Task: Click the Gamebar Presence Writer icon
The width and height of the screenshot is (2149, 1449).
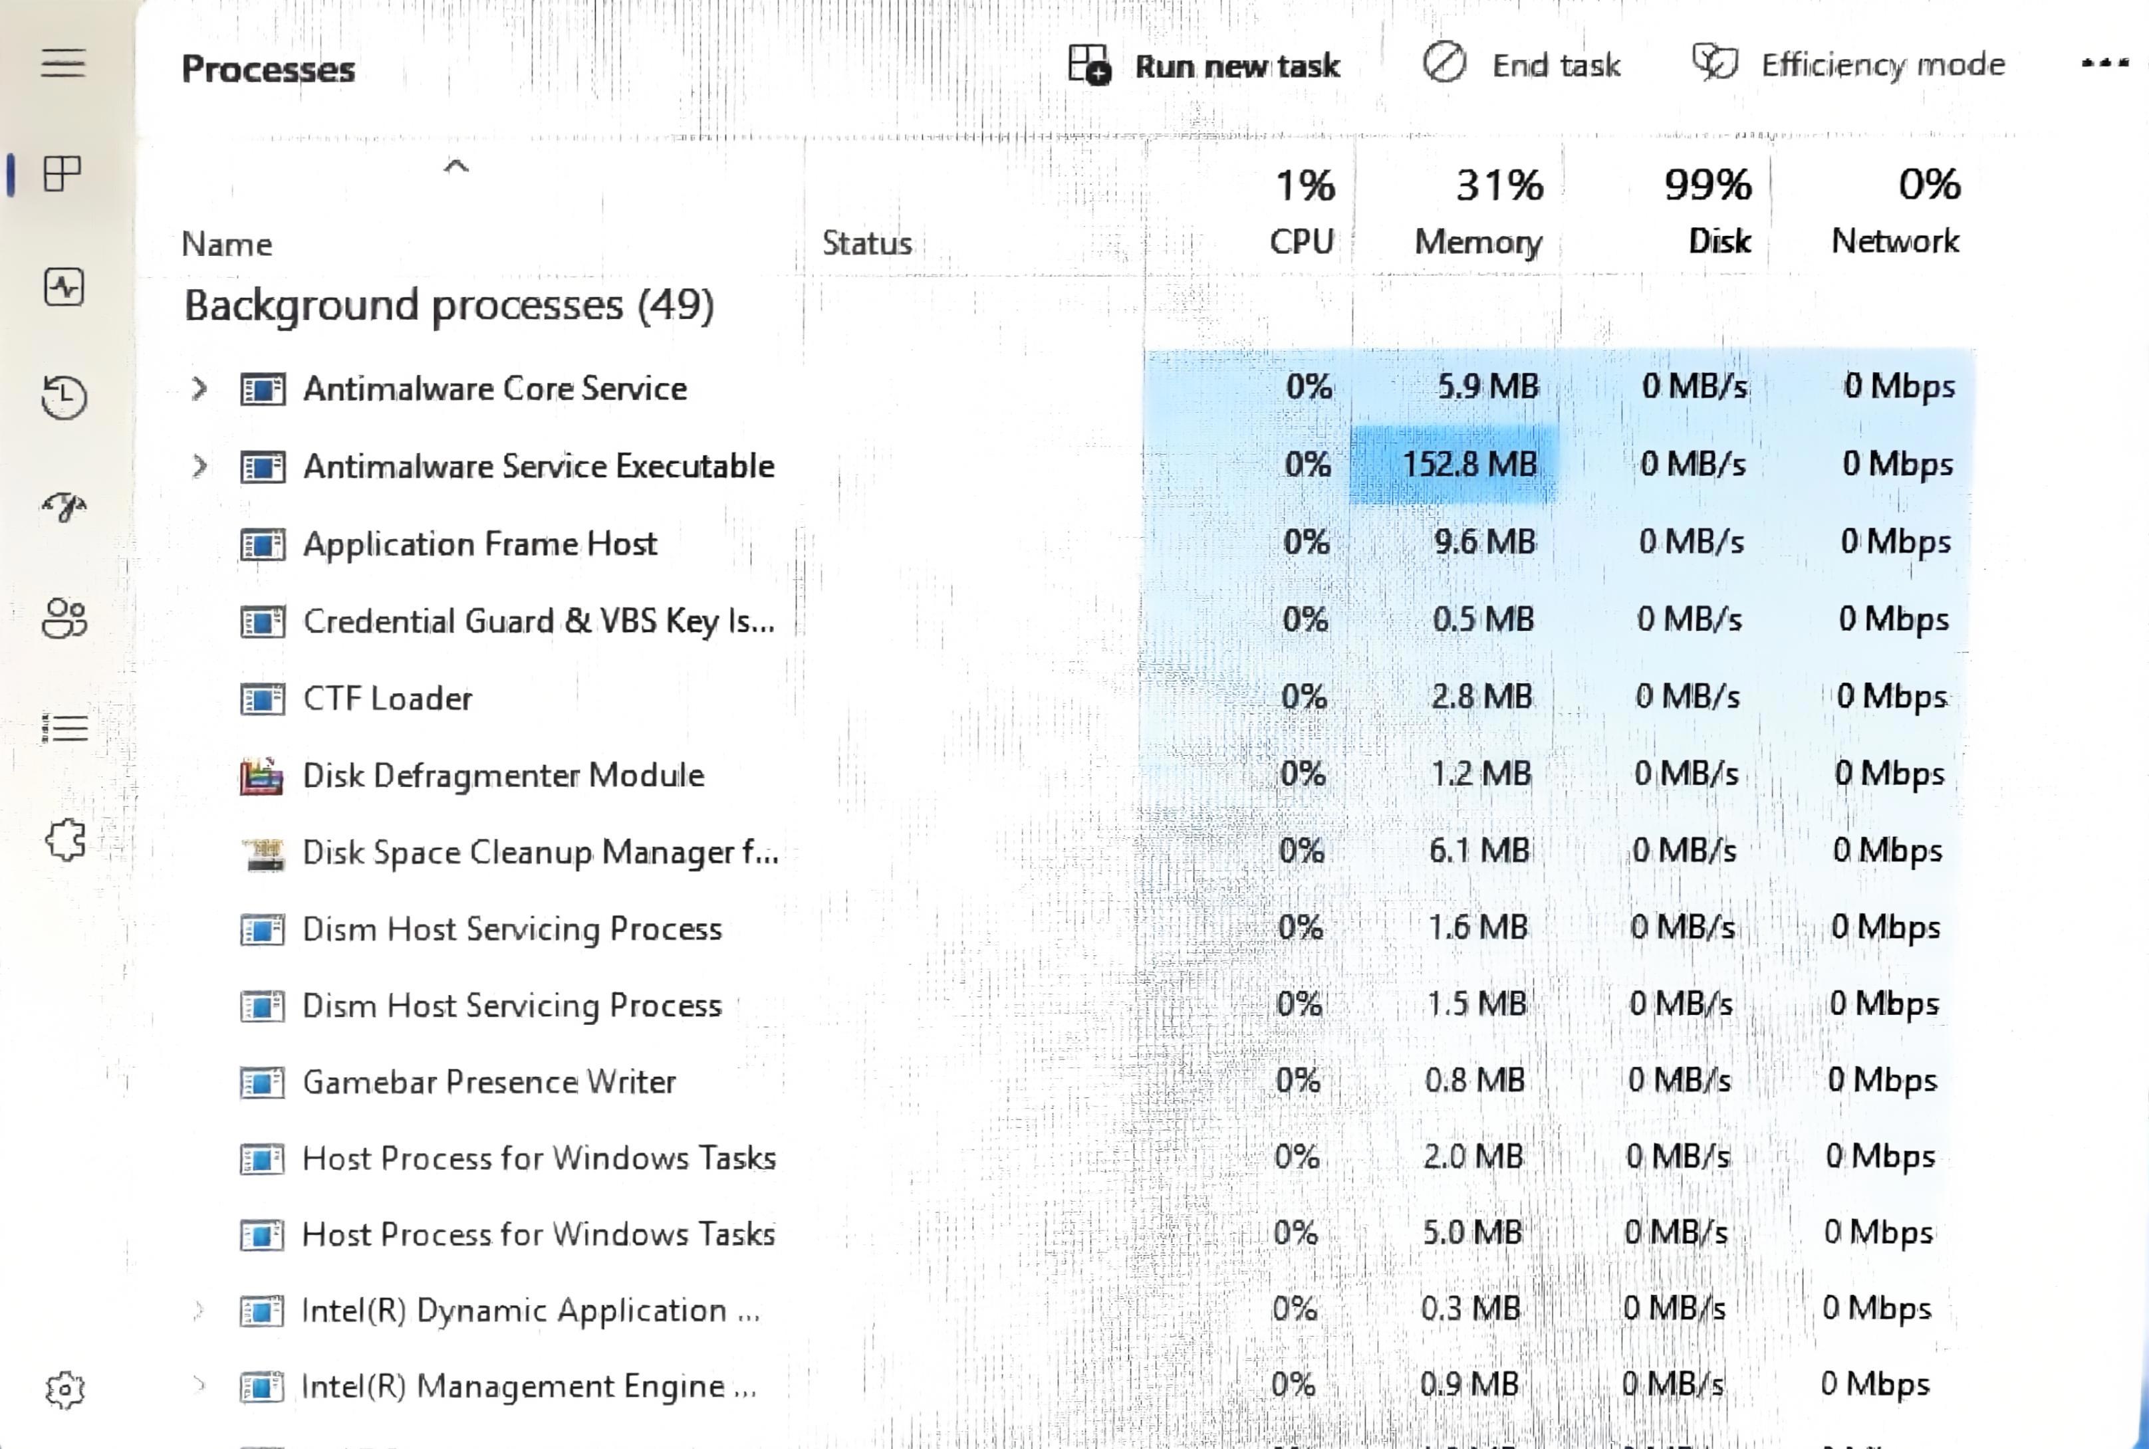Action: (263, 1082)
